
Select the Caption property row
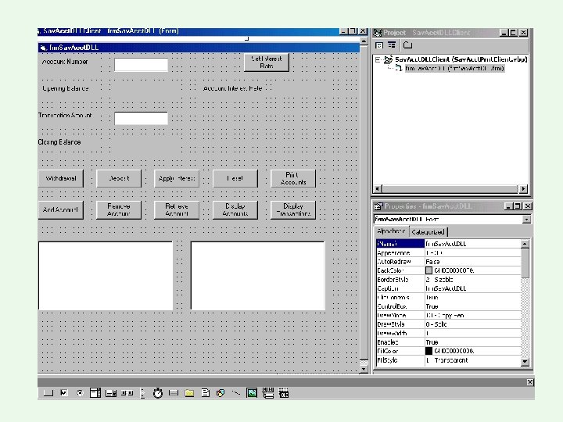pyautogui.click(x=449, y=288)
